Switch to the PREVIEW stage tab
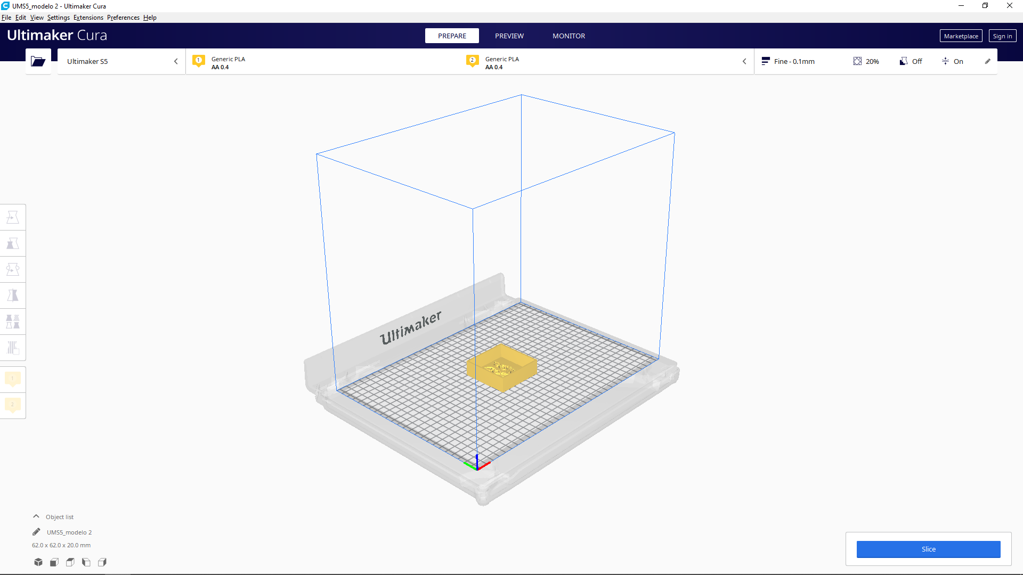 pyautogui.click(x=509, y=36)
